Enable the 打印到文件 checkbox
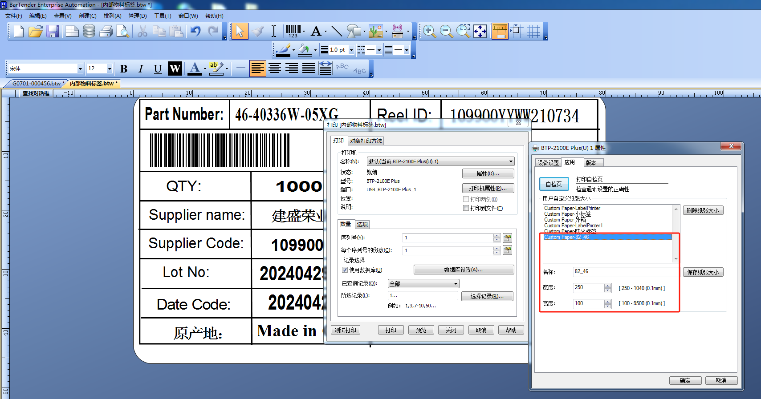 tap(466, 208)
